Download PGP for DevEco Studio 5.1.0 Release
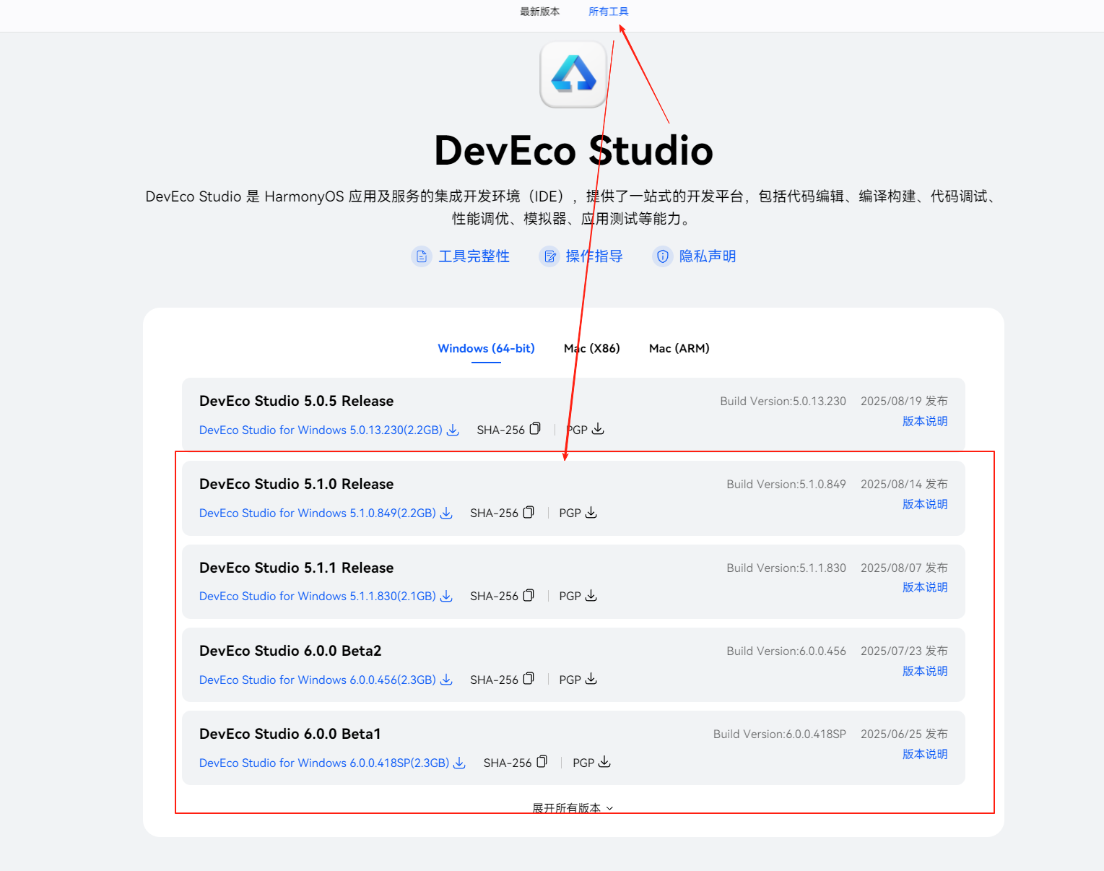 [591, 512]
